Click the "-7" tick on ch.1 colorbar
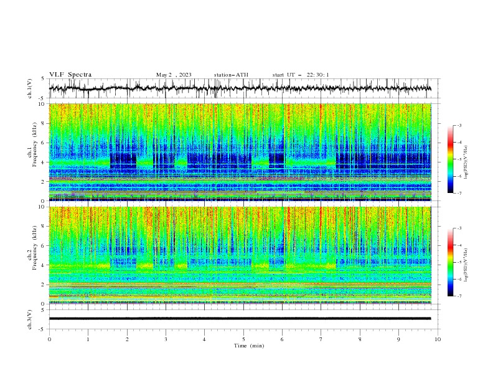This screenshot has height=381, width=493. pyautogui.click(x=459, y=193)
